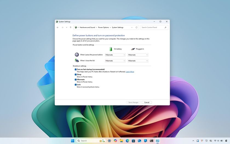This screenshot has width=230, height=144.
Task: Click the Save changes button
Action: (133, 102)
